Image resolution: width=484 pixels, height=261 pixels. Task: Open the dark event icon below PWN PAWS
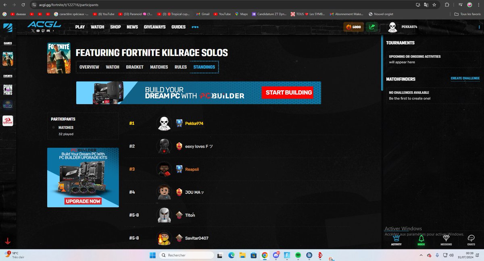8,104
